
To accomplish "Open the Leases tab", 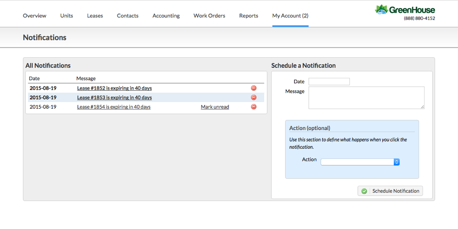I will point(95,16).
